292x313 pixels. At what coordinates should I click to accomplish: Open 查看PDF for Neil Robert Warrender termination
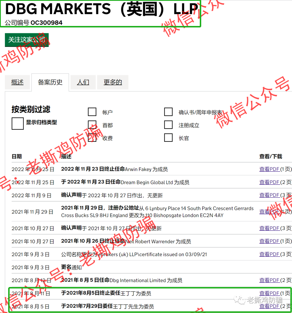[x=269, y=241]
